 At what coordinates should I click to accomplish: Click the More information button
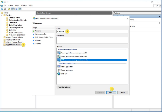click(x=64, y=87)
